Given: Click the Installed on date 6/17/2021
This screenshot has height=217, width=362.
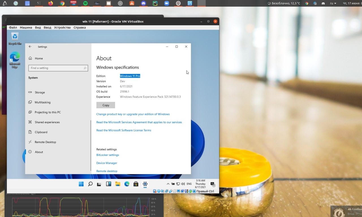Looking at the screenshot, I should point(126,86).
